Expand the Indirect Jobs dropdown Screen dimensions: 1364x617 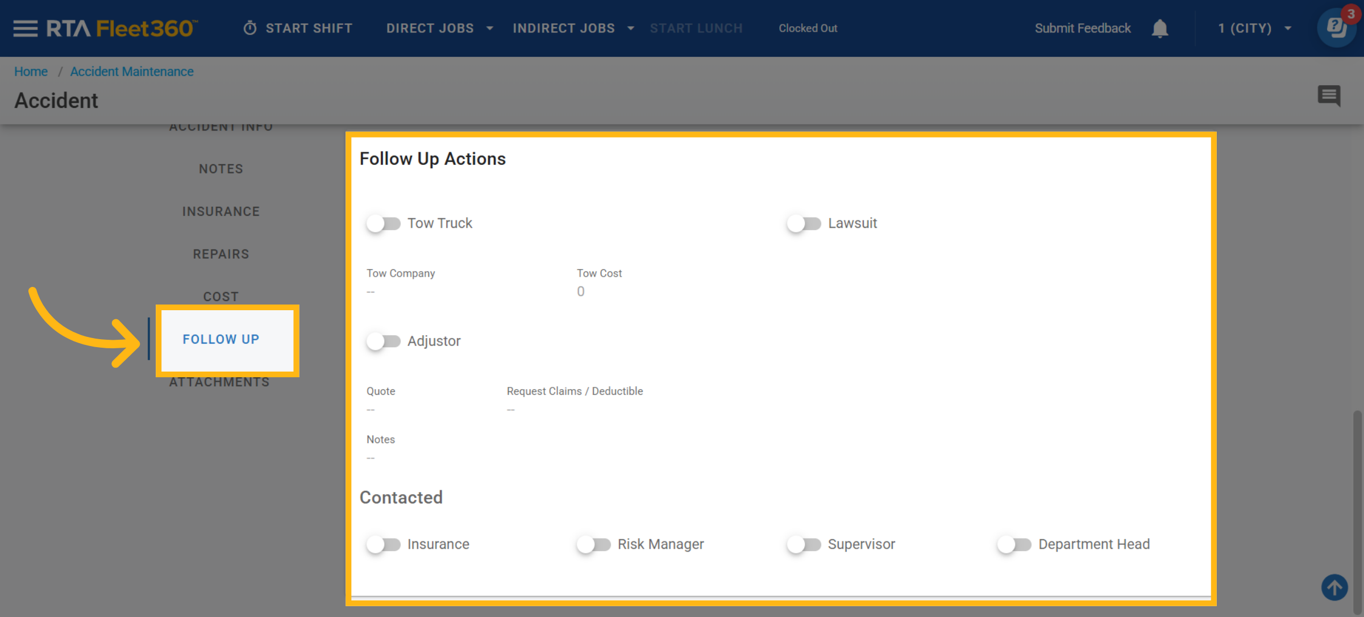(x=573, y=28)
